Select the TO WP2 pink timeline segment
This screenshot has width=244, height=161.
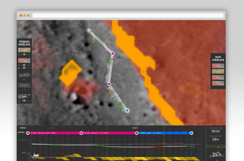(x=109, y=133)
